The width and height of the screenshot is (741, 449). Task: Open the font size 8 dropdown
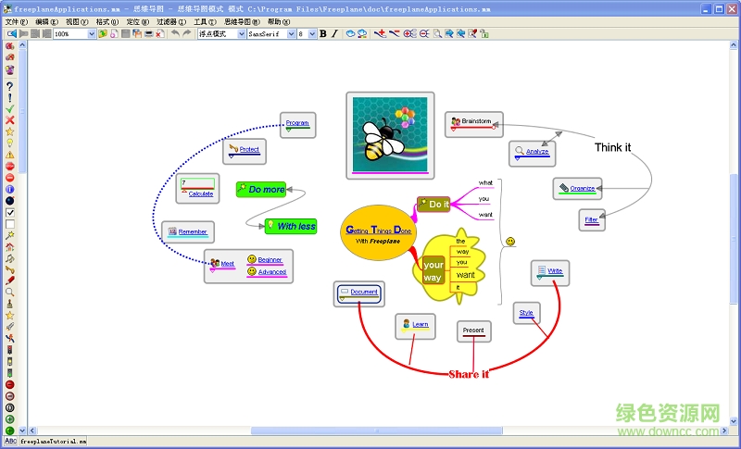pyautogui.click(x=312, y=33)
